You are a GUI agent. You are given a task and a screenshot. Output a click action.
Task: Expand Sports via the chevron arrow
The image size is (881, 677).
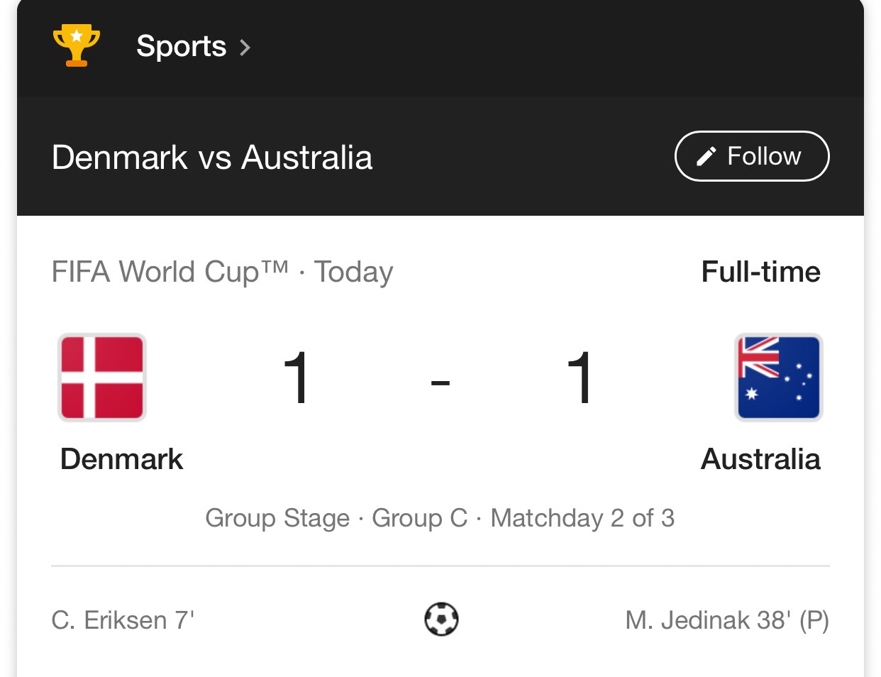click(x=245, y=48)
